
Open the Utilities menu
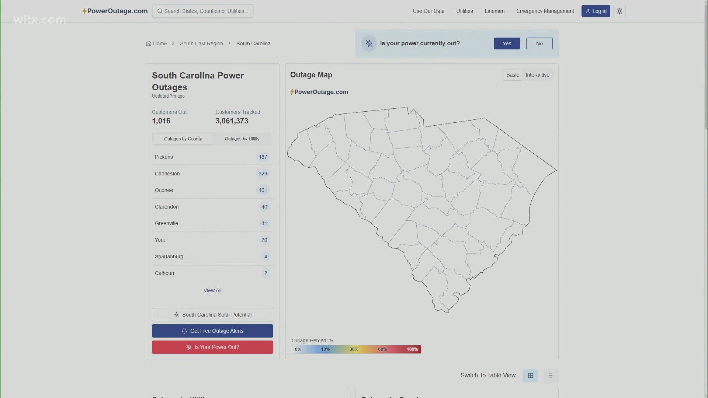point(464,11)
